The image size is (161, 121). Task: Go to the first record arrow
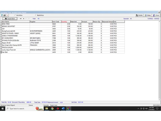pyautogui.click(x=21, y=19)
